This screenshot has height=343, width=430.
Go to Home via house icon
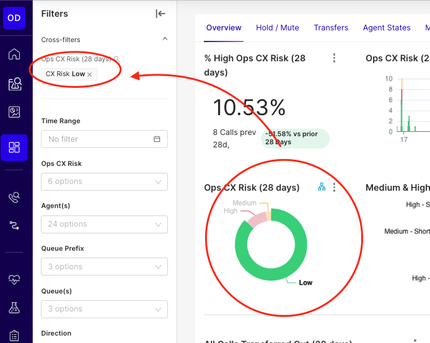(14, 54)
